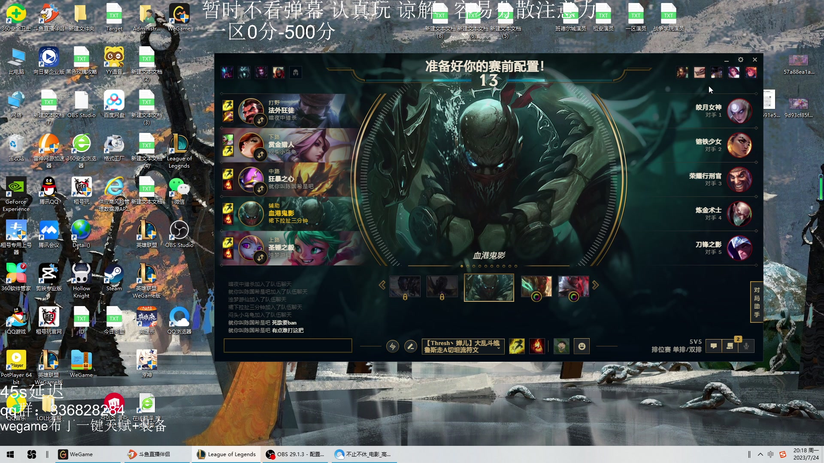Image resolution: width=824 pixels, height=463 pixels.
Task: Open the emote smiley button
Action: 582,346
